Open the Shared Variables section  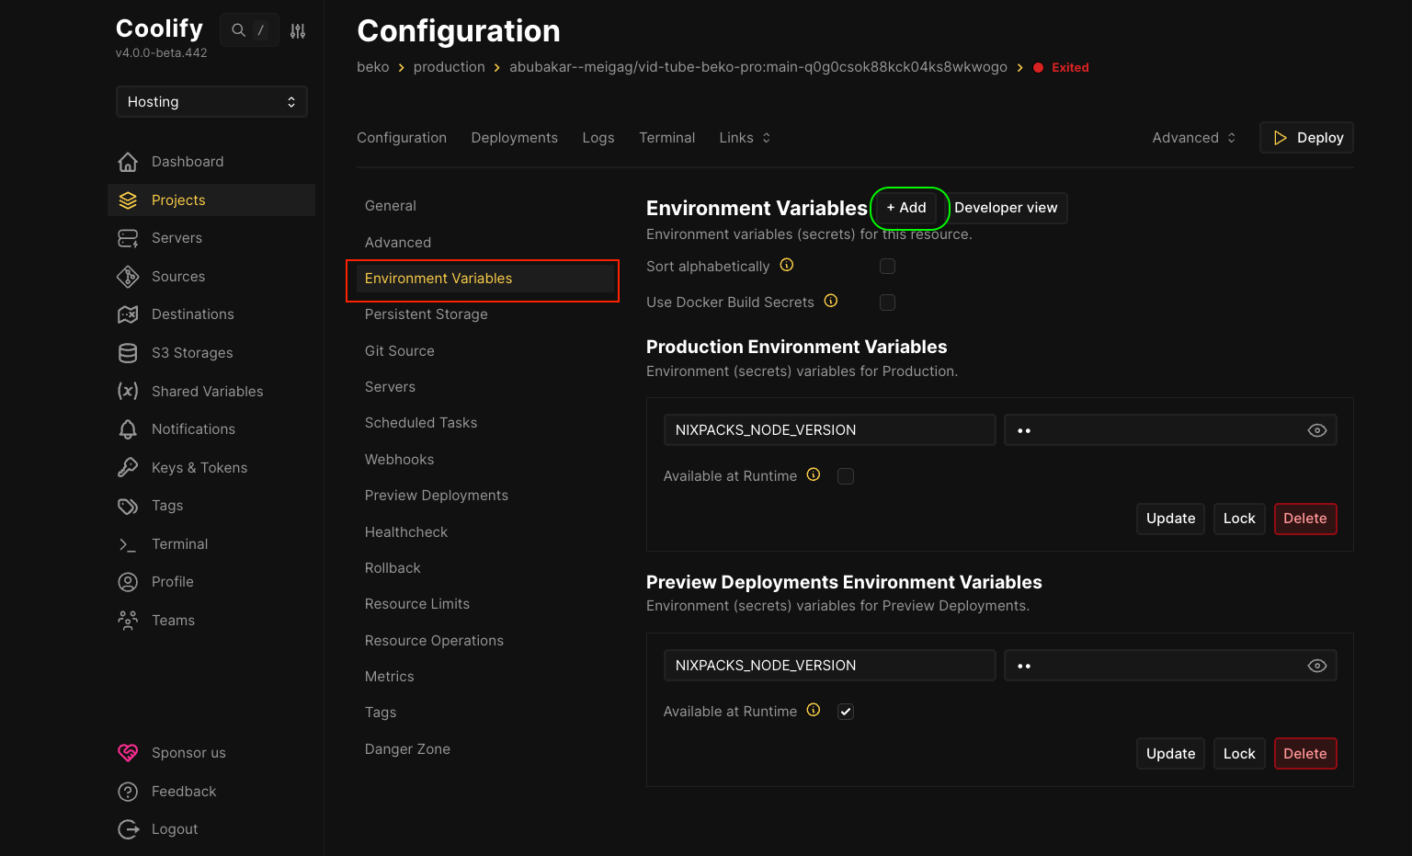[207, 391]
